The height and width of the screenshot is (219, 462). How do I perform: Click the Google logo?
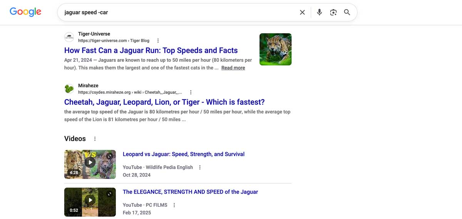pos(25,12)
